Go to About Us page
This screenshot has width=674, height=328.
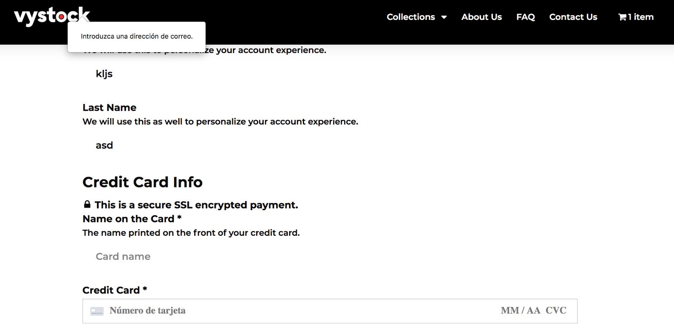[481, 17]
